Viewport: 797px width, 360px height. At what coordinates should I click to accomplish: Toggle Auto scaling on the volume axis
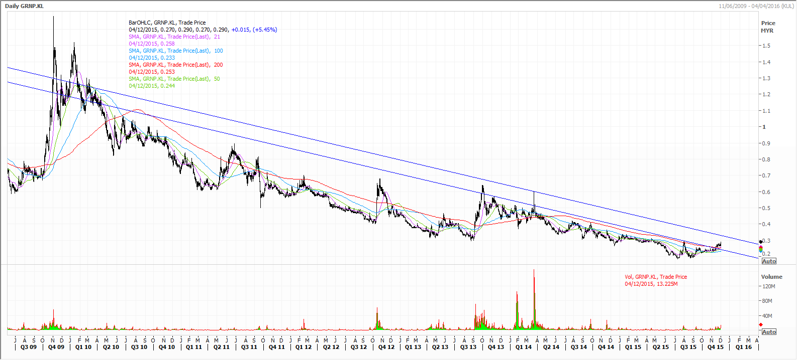point(769,332)
